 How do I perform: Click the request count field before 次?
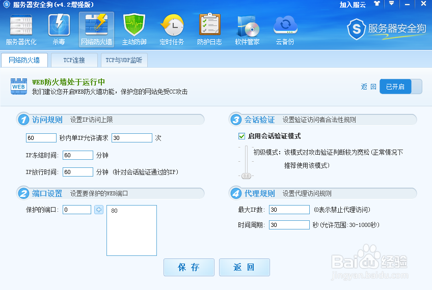[x=132, y=138]
